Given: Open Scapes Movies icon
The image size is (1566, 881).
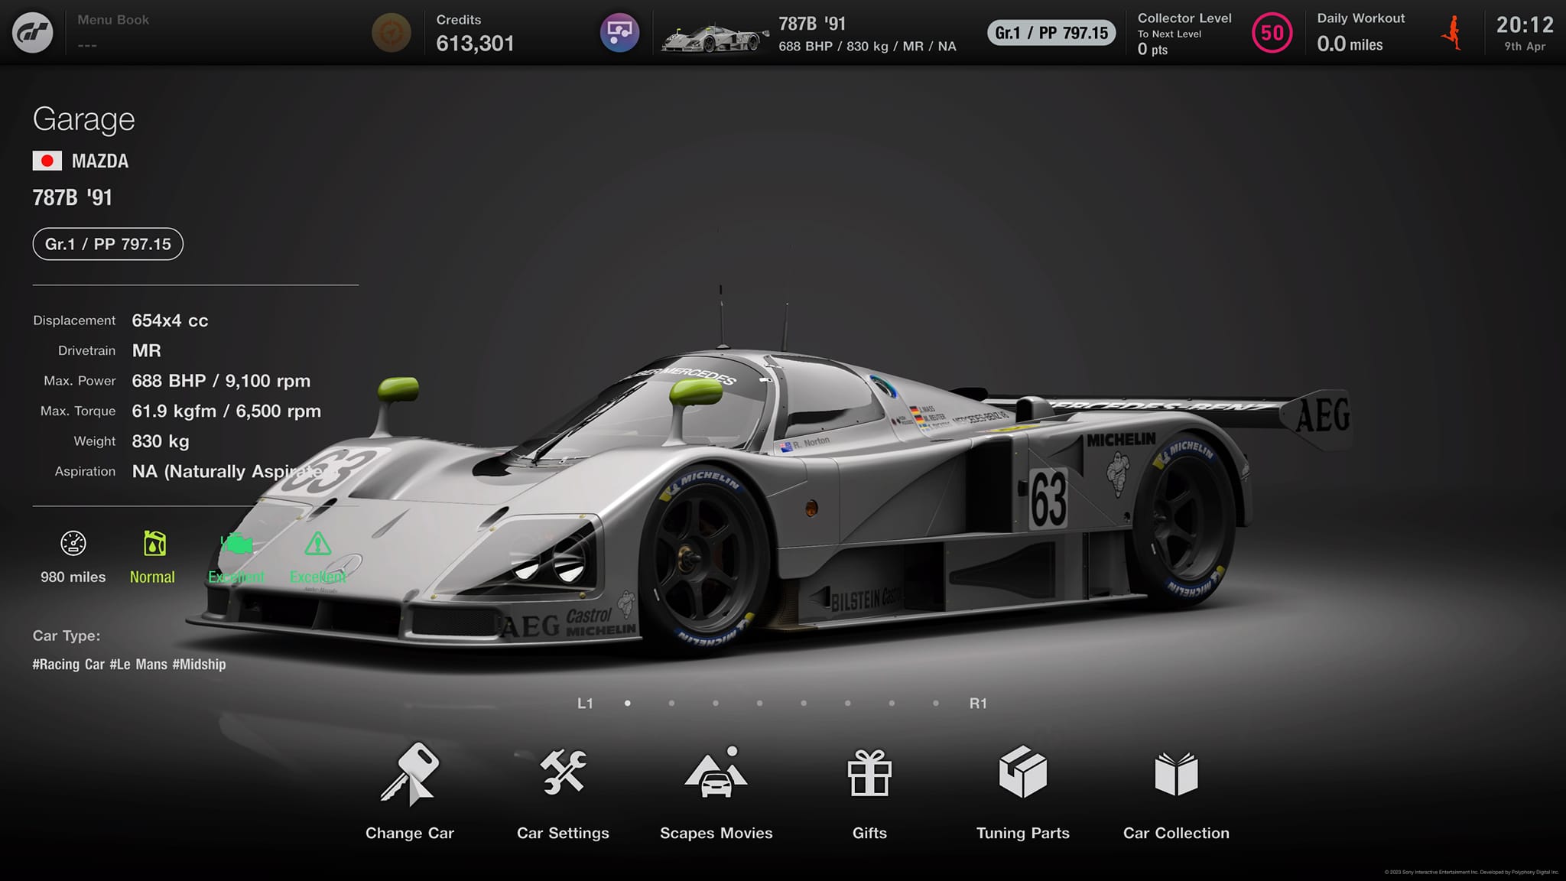Looking at the screenshot, I should point(716,772).
